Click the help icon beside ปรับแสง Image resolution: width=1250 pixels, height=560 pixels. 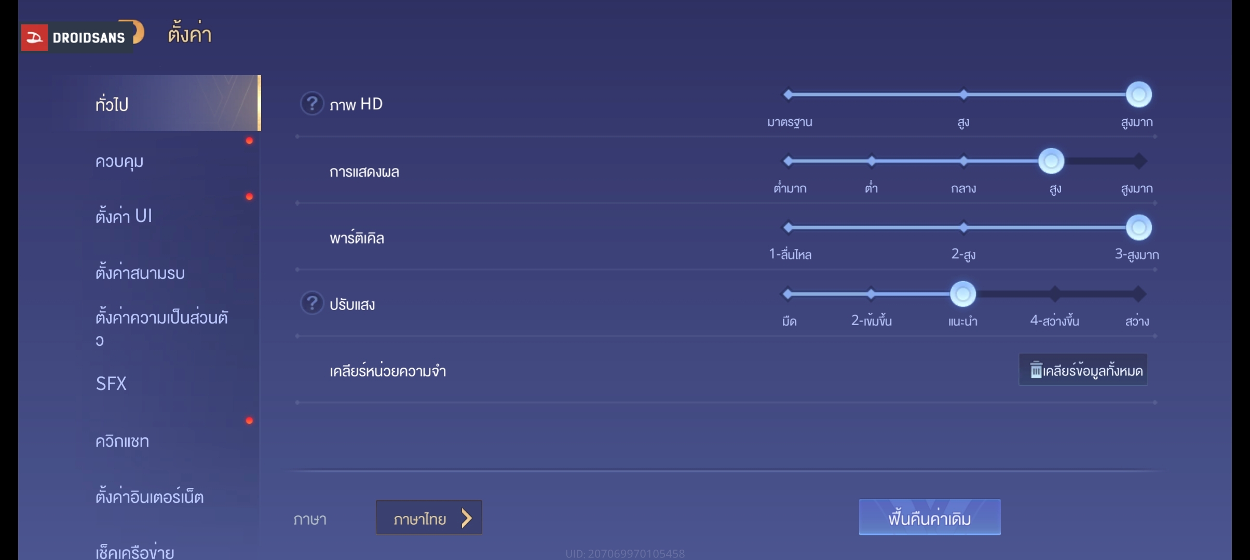point(312,303)
